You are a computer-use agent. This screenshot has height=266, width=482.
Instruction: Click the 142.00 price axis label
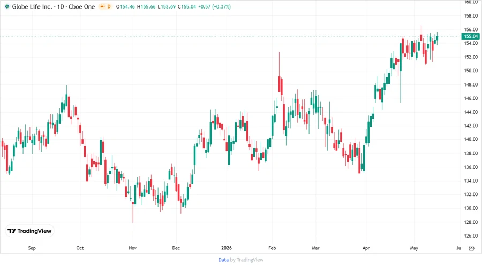point(471,126)
